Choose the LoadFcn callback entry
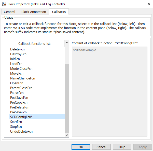The width and height of the screenshot is (153, 151). [16, 64]
